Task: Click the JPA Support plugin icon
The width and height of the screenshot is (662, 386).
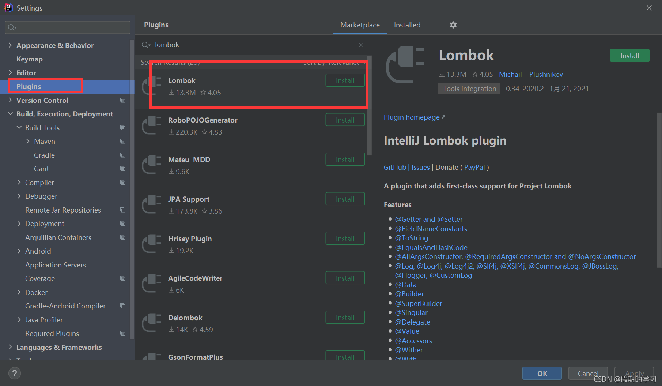Action: tap(152, 205)
